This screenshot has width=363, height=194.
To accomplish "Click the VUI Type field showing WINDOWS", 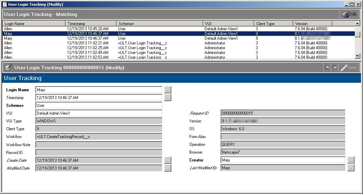I will [99, 121].
